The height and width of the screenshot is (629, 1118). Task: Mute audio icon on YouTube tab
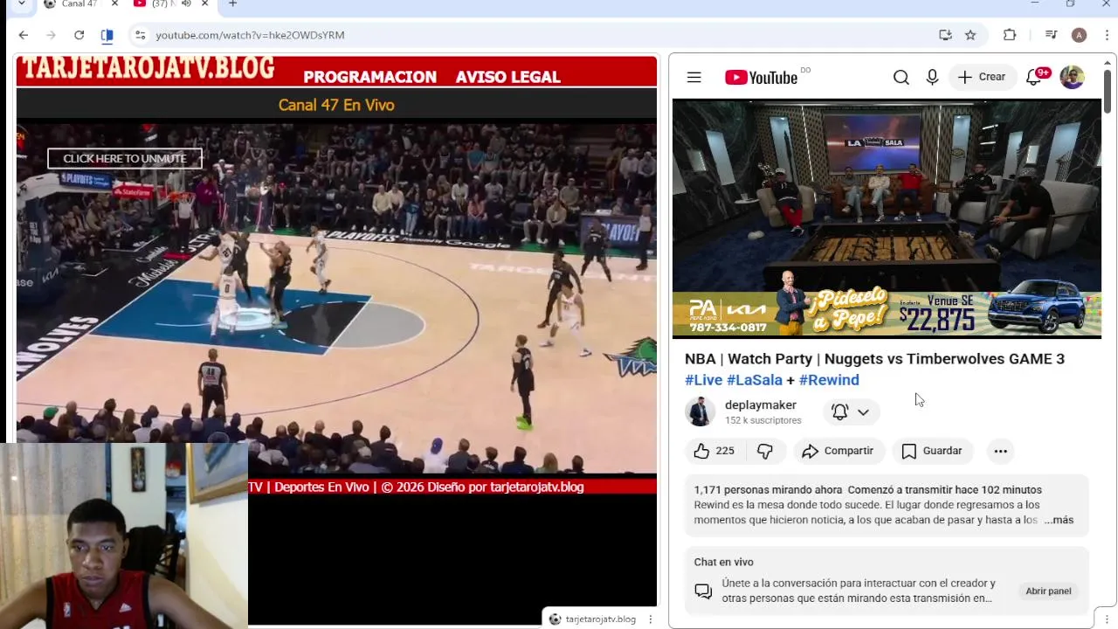(186, 4)
